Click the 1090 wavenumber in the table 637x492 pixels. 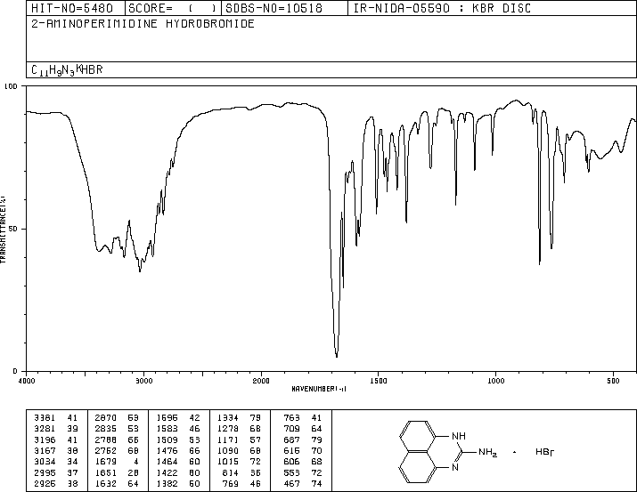point(228,450)
